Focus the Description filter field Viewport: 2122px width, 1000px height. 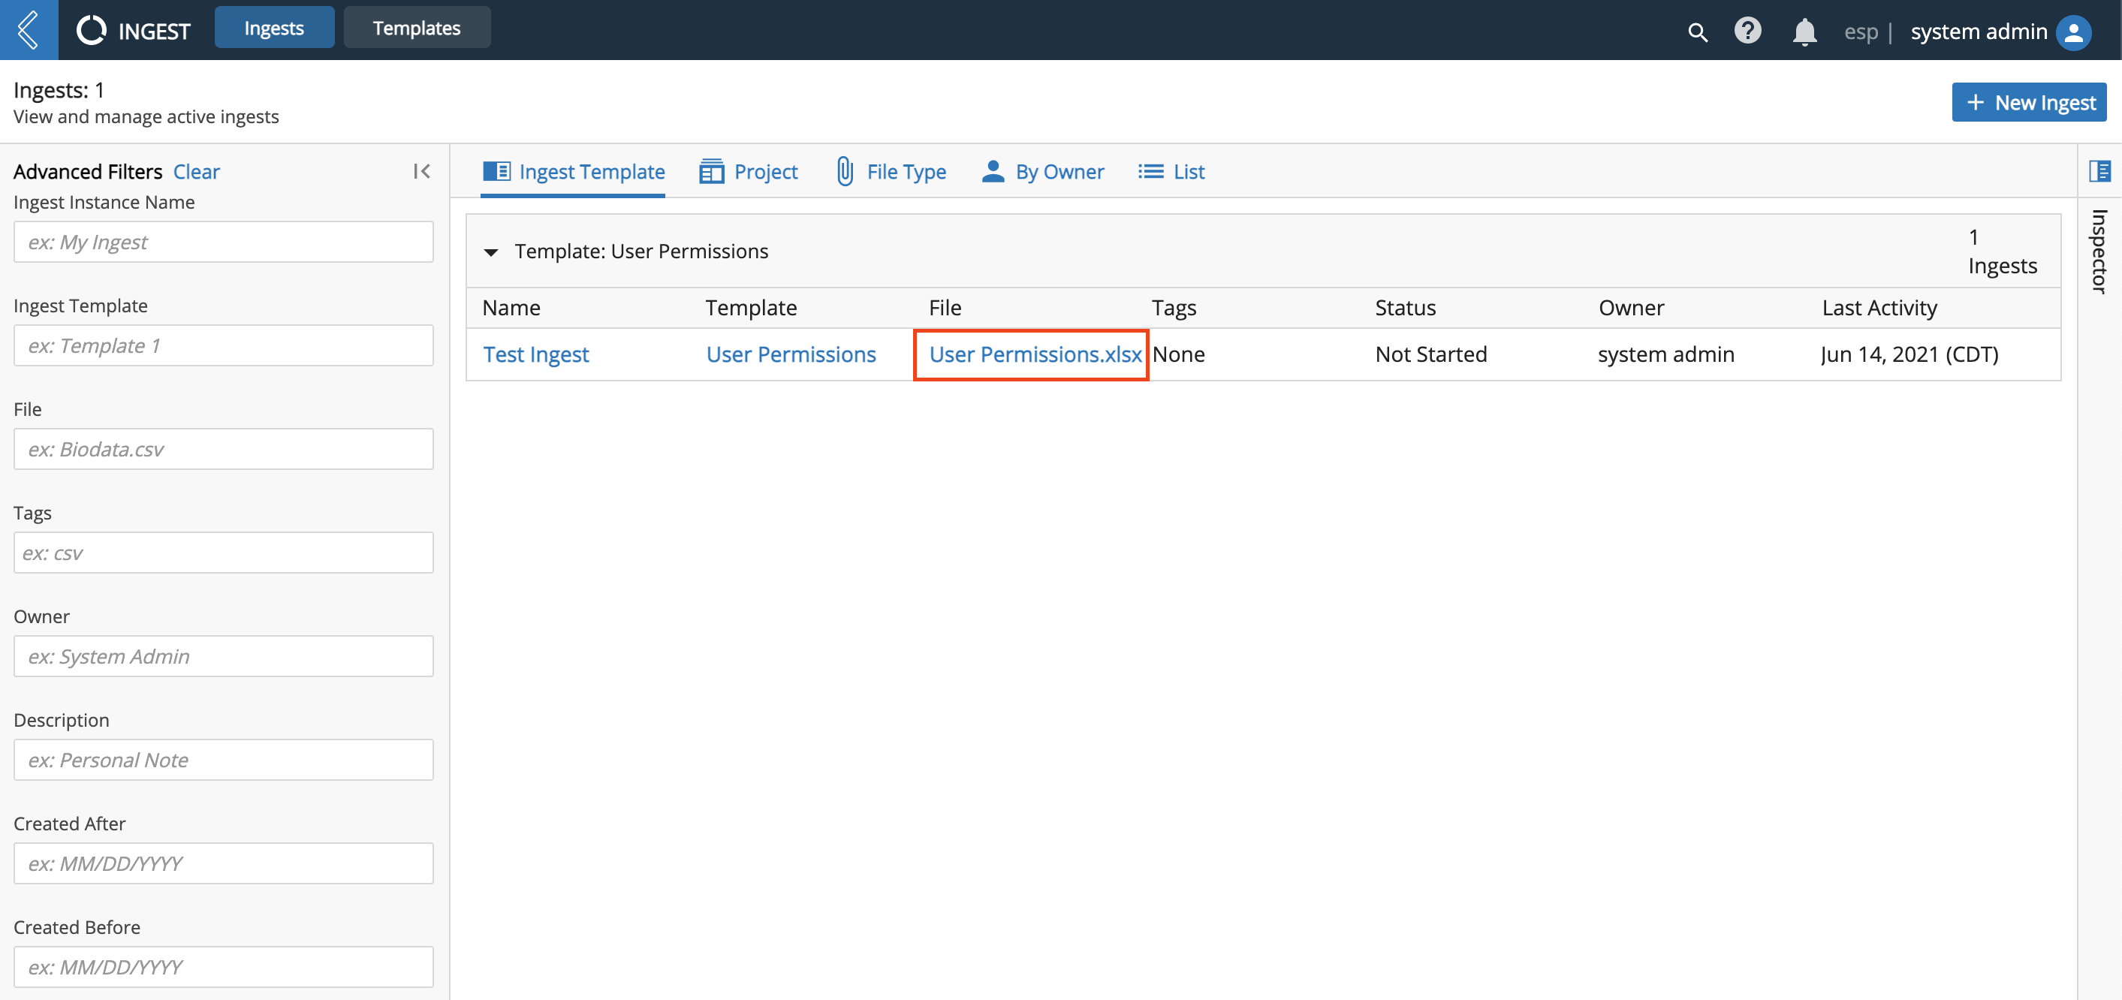coord(223,760)
